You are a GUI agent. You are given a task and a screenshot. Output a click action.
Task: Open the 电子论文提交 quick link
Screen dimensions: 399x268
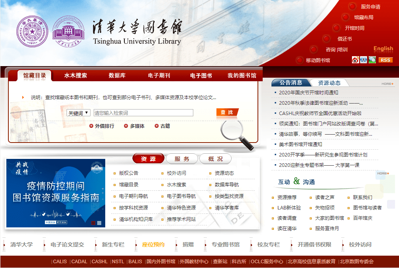(x=67, y=245)
